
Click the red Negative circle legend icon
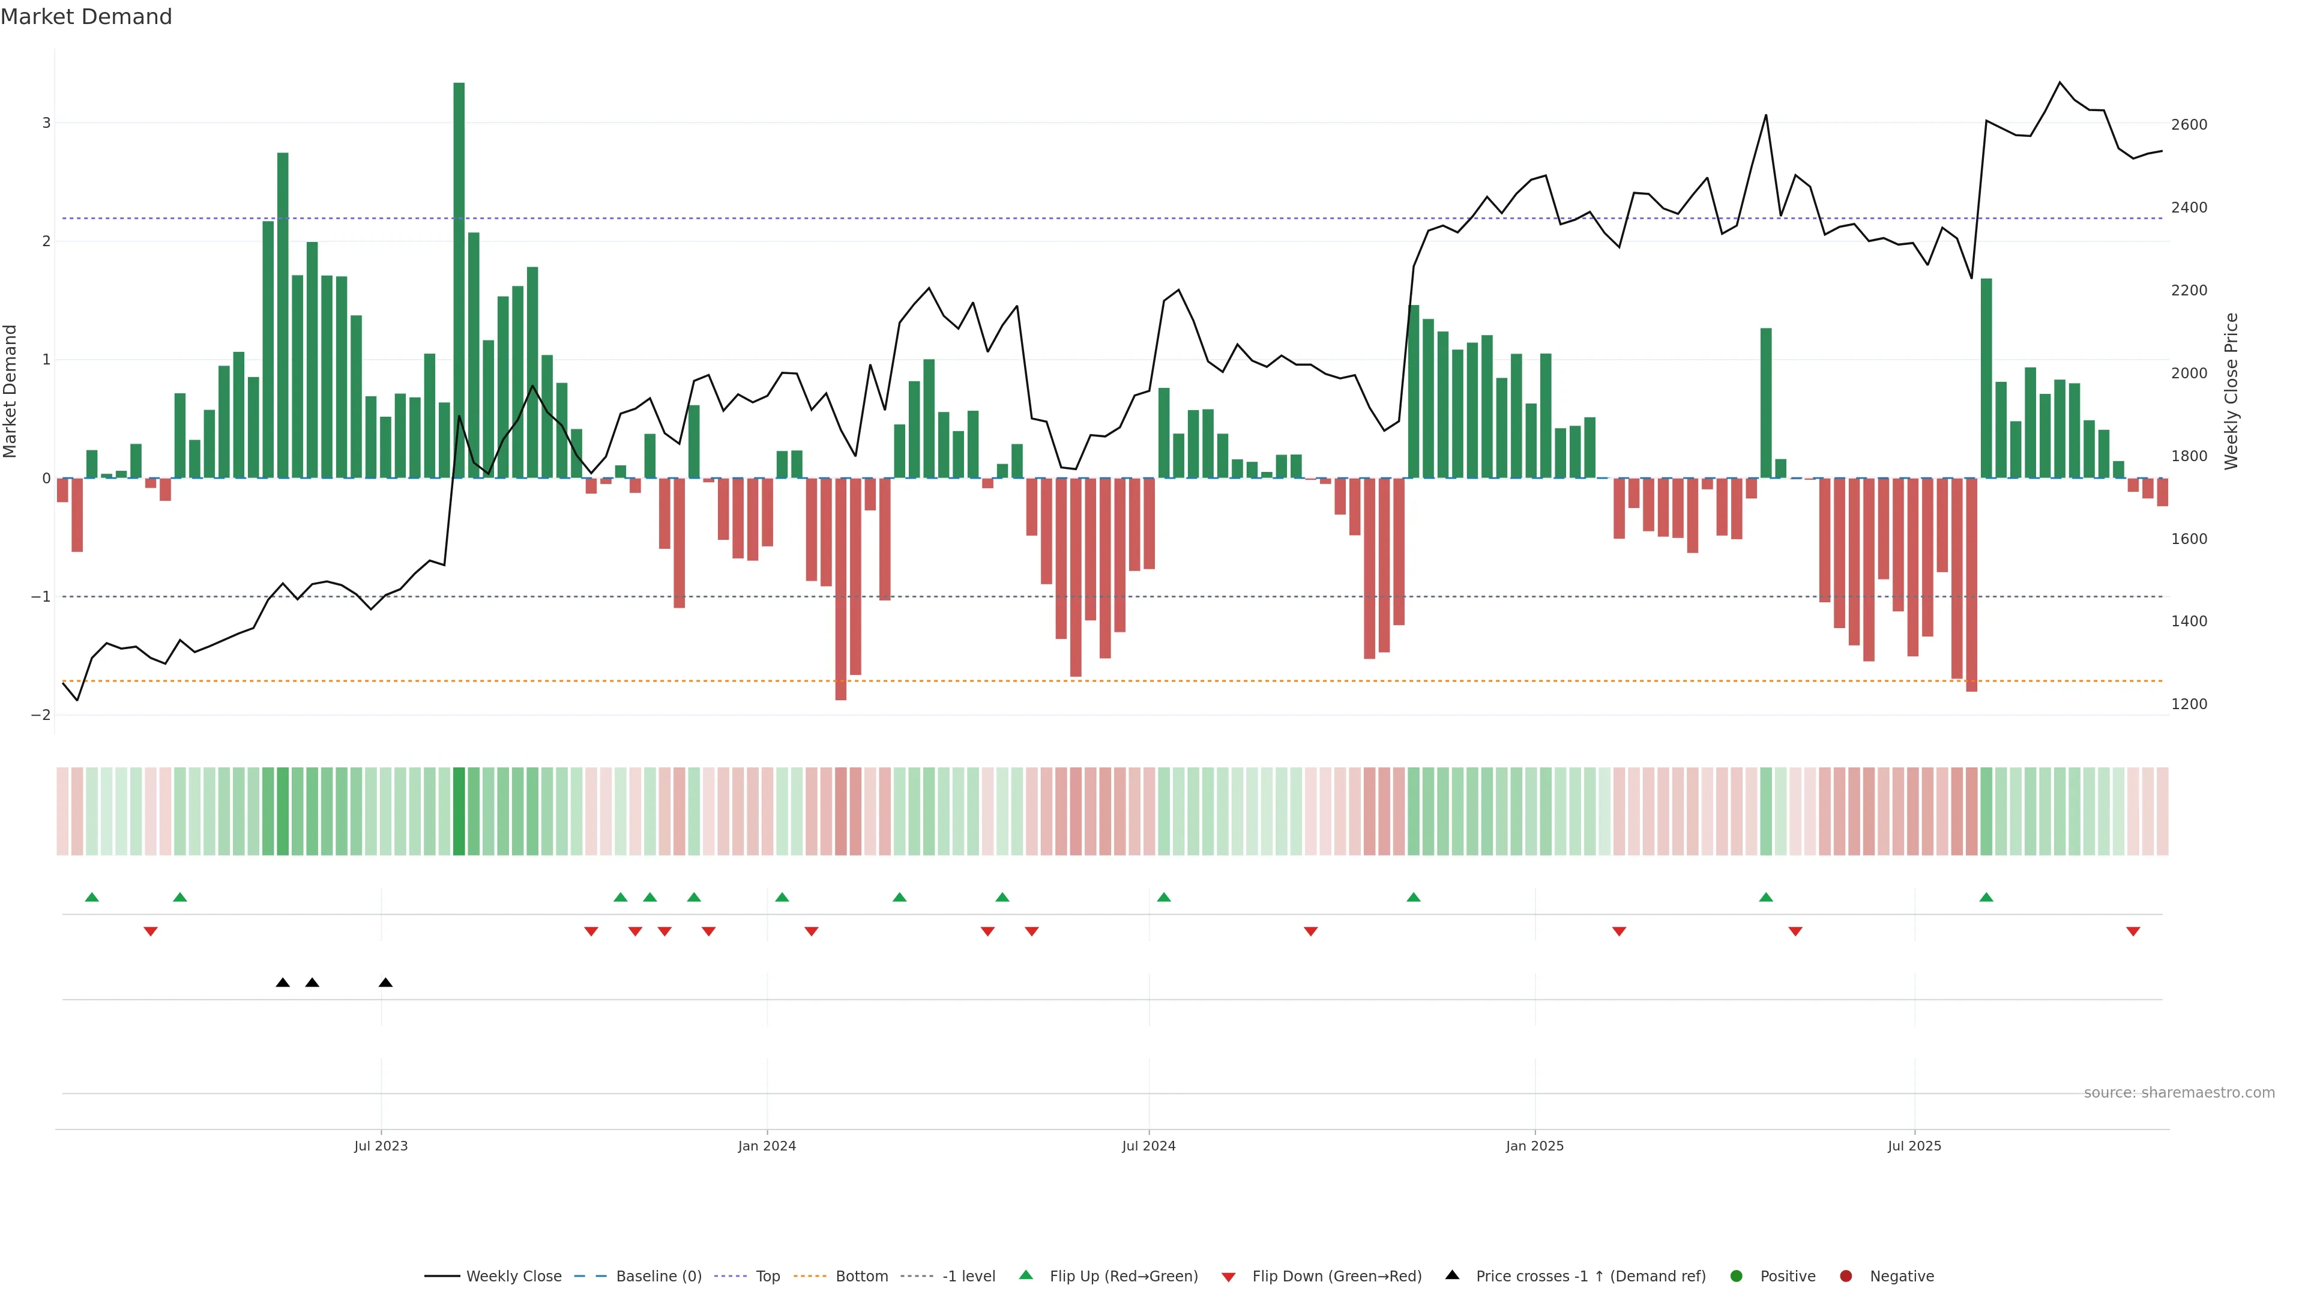click(1845, 1277)
